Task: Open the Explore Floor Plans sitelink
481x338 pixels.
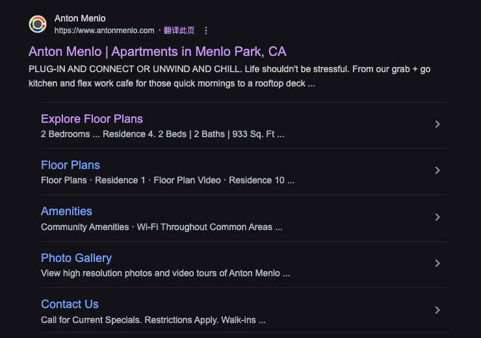Action: [92, 119]
